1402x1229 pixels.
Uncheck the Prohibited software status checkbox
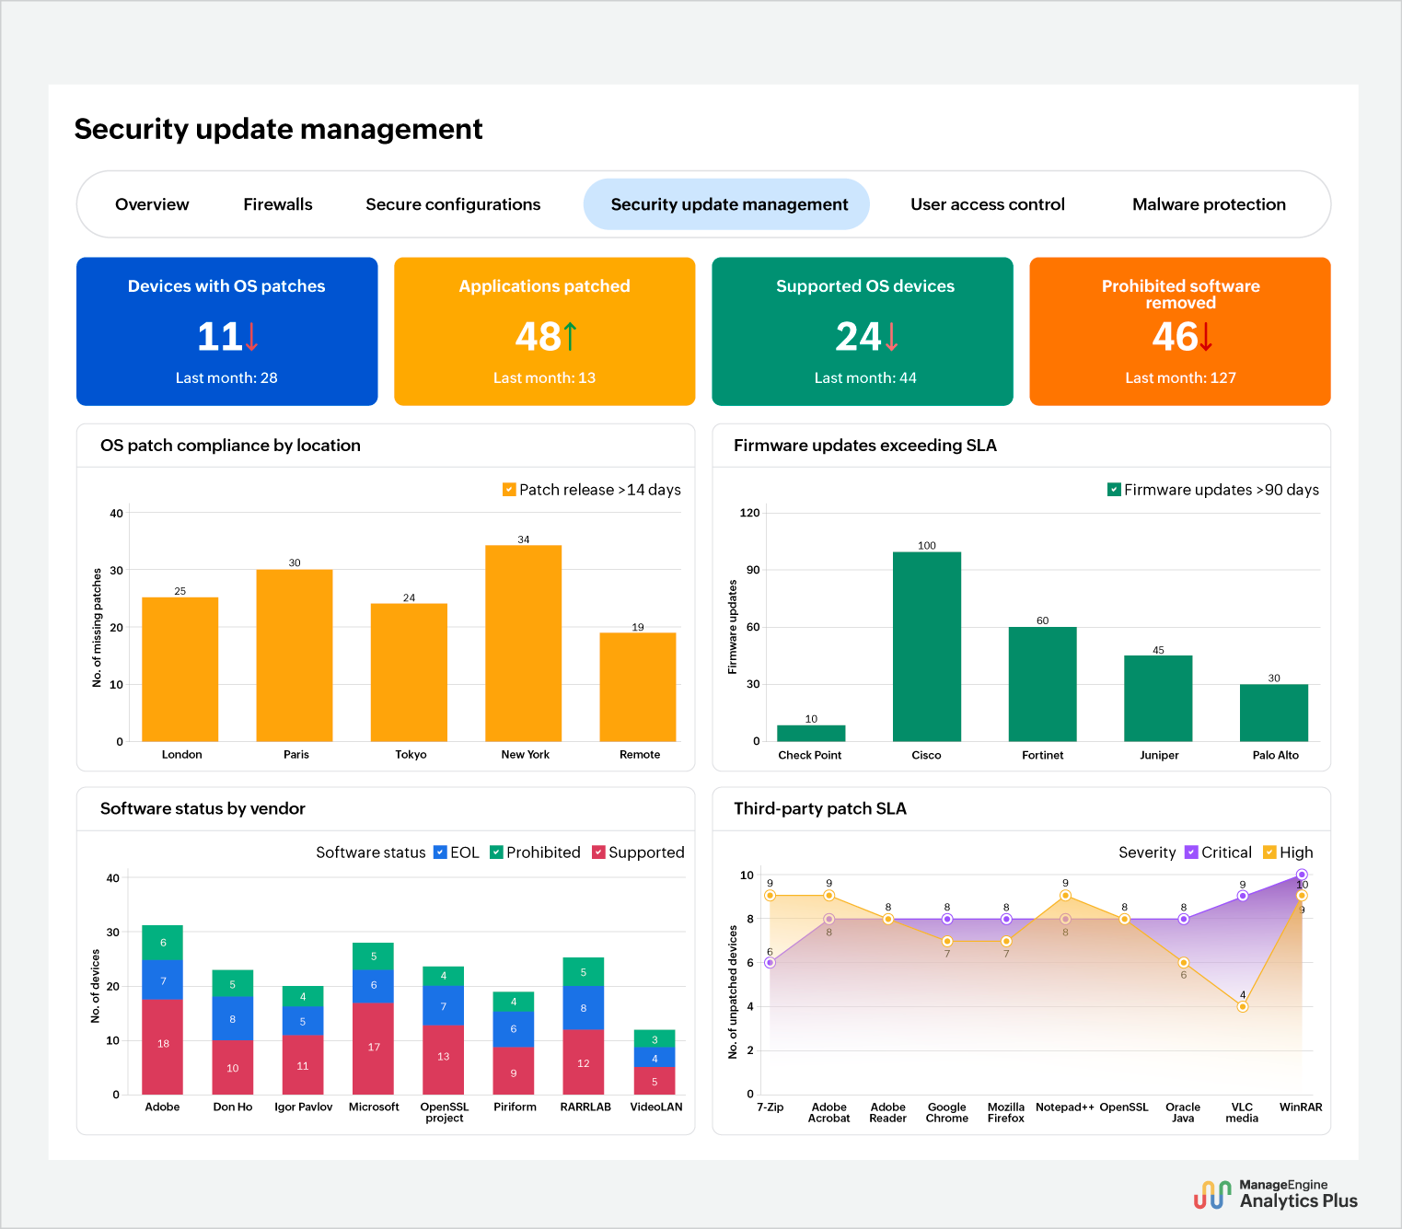click(x=496, y=852)
